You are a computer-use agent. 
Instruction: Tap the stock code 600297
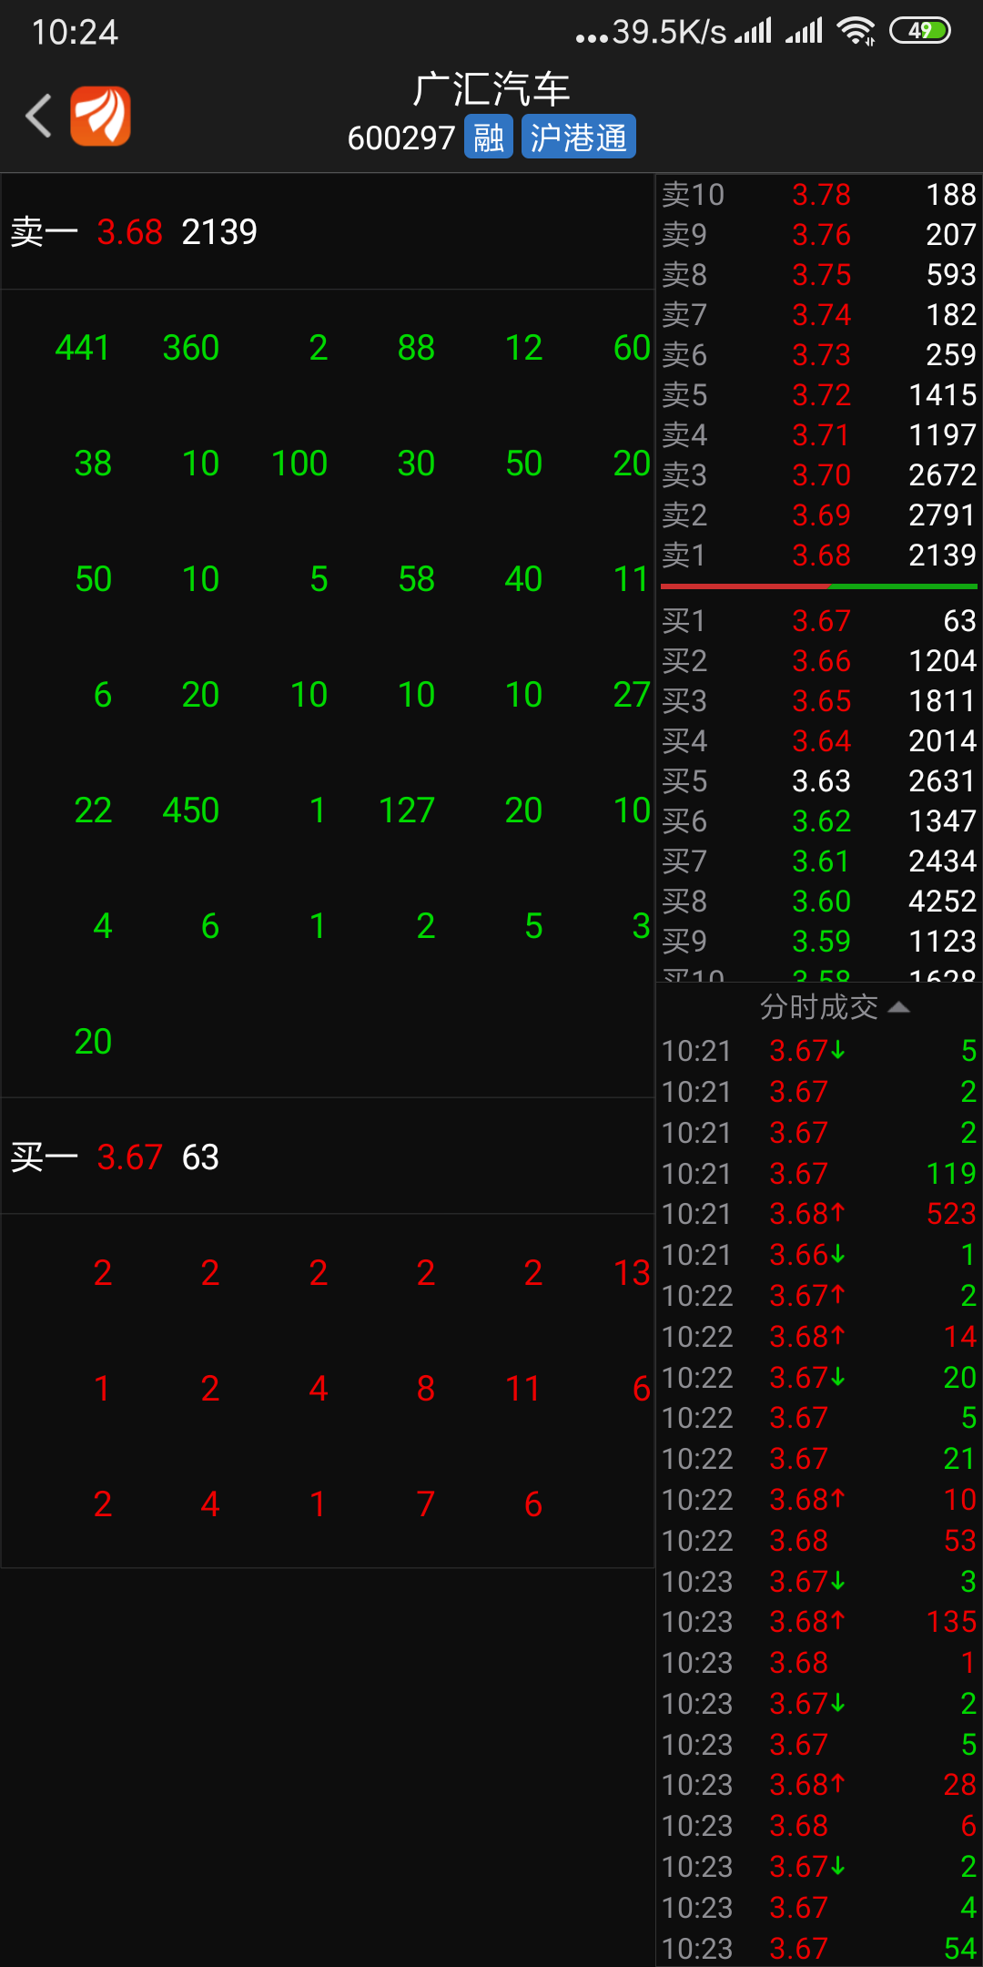coord(400,138)
